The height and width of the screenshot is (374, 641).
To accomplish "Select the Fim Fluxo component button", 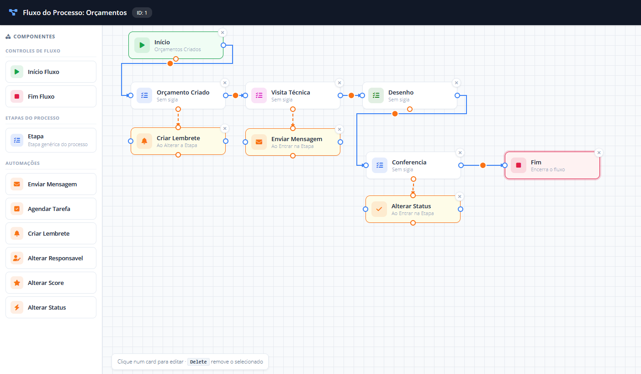I will tap(51, 96).
